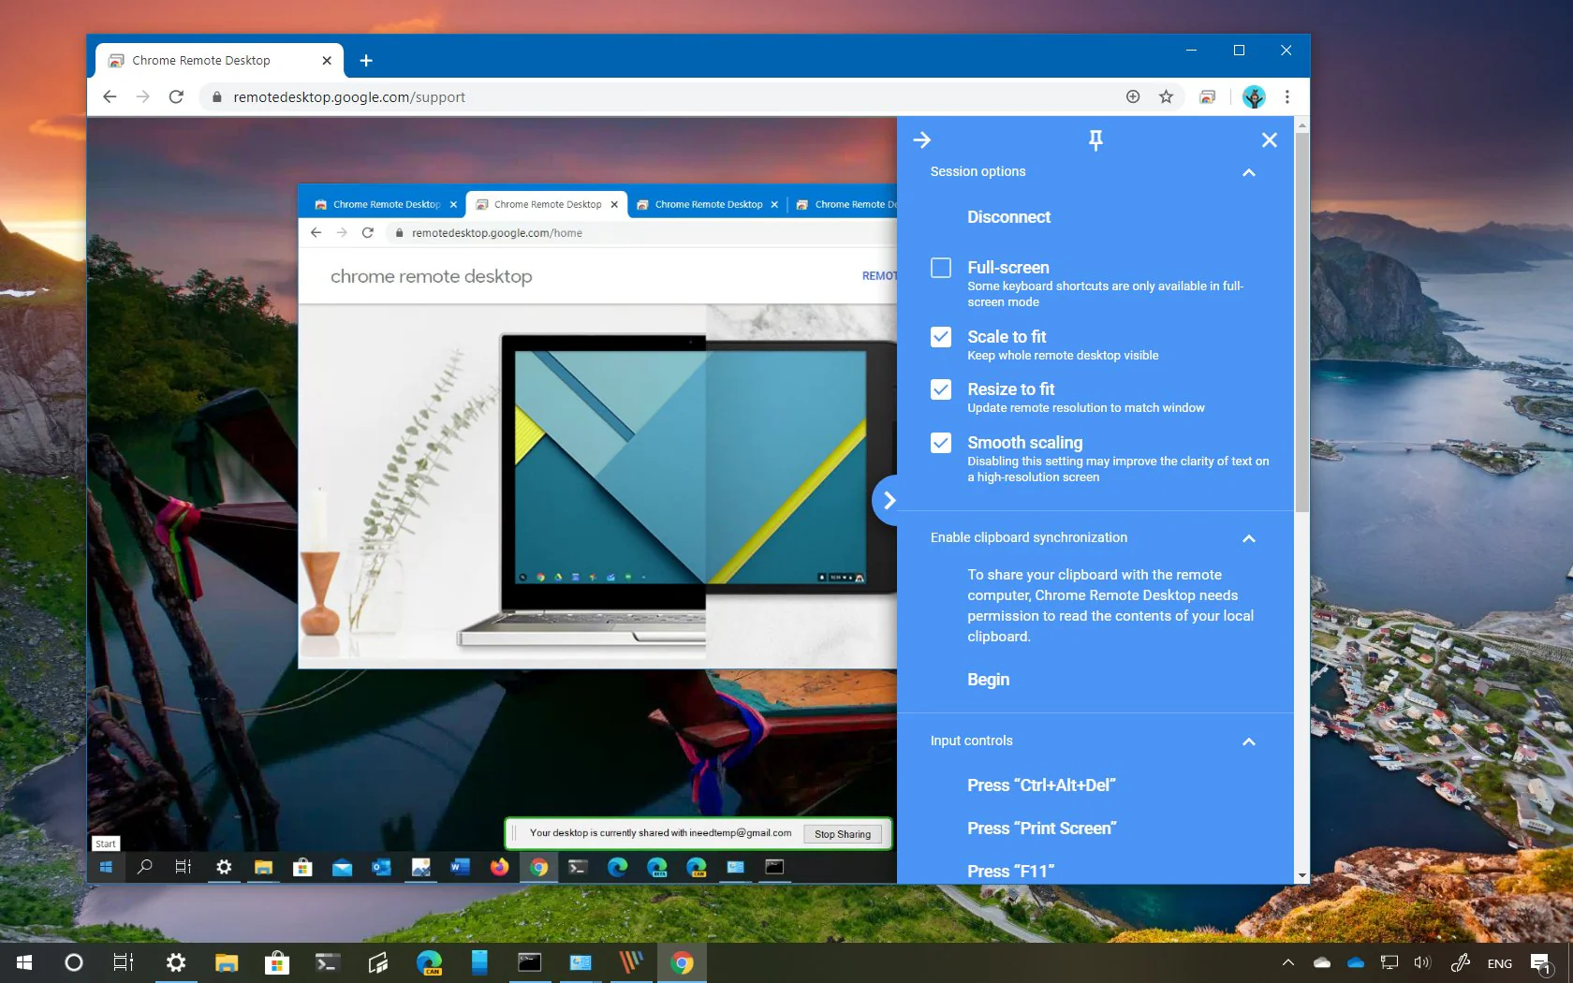This screenshot has width=1573, height=983.
Task: Collapse the Input controls section
Action: click(x=1248, y=741)
